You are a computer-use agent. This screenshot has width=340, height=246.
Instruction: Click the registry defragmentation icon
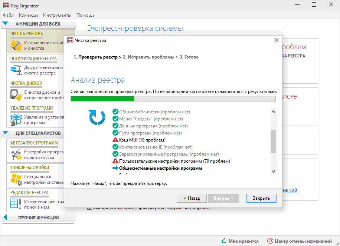coord(16,70)
